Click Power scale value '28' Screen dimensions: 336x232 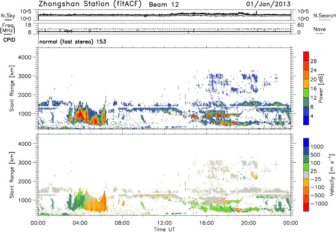click(x=313, y=61)
